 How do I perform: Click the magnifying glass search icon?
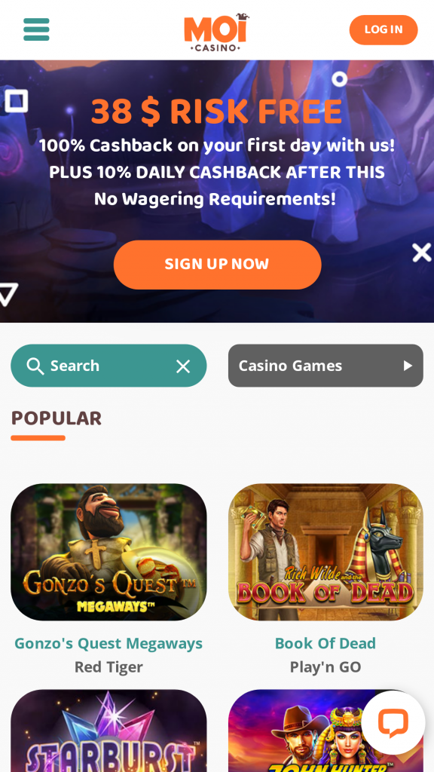coord(35,366)
